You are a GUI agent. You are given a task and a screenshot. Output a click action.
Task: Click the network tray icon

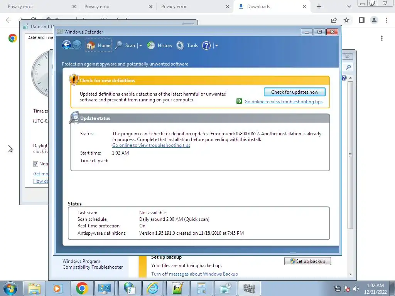(337, 289)
